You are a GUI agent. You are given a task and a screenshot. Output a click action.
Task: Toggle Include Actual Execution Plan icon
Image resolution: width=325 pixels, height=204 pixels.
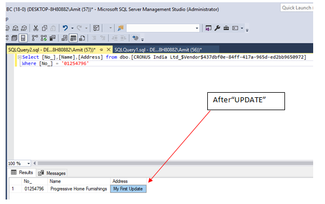(44, 38)
